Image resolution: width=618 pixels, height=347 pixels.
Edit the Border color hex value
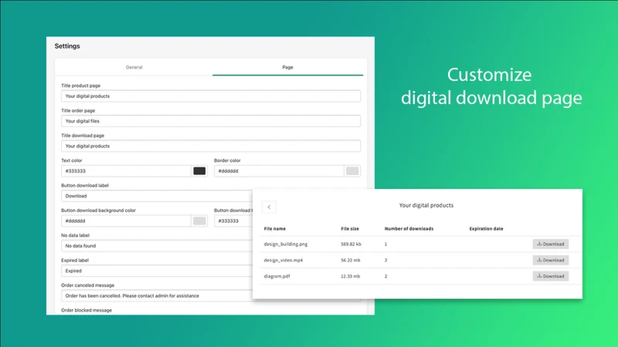pos(279,171)
